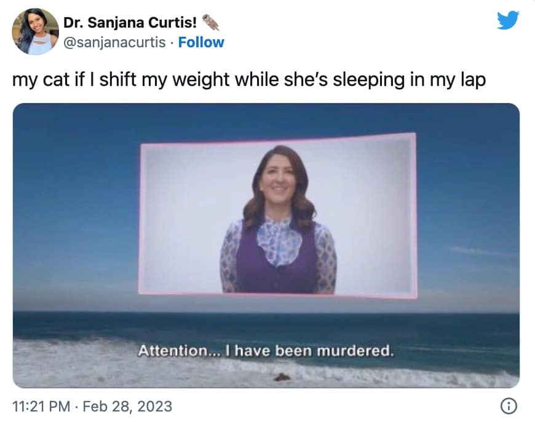Click the word "lap" in the tweet

(474, 80)
